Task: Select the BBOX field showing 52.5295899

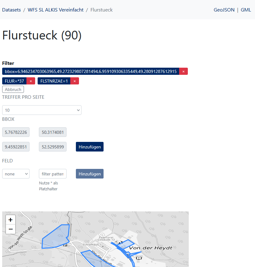Action: pyautogui.click(x=53, y=147)
